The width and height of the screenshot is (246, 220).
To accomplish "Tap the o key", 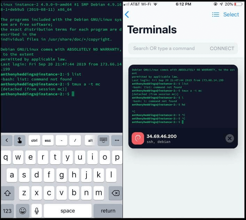I will (x=105, y=157).
